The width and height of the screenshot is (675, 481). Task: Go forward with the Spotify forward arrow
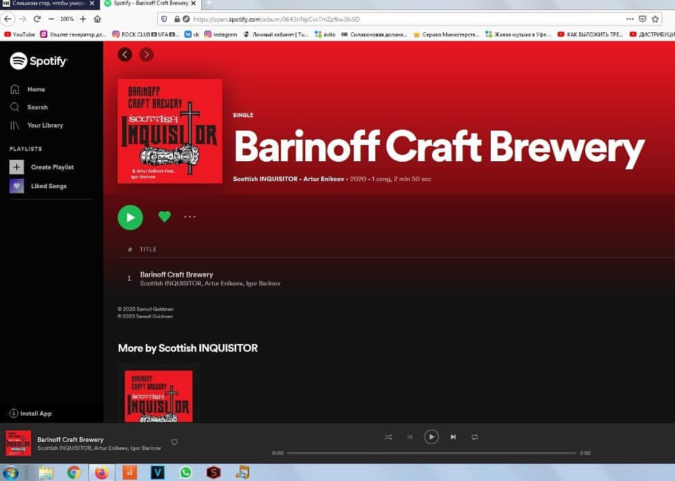click(146, 55)
